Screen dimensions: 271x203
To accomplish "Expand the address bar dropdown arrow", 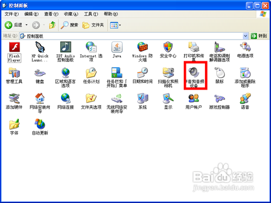I will pyautogui.click(x=246, y=36).
